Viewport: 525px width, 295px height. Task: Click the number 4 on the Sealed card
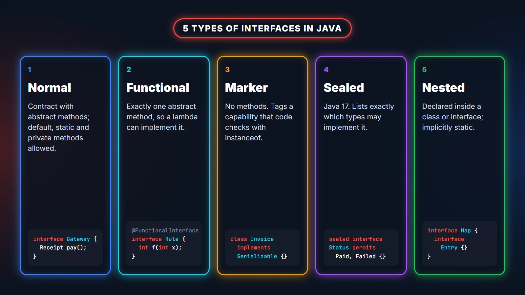[x=326, y=69]
